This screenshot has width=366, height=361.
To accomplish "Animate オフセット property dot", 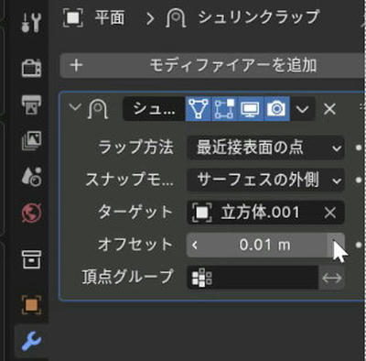I will coord(359,245).
